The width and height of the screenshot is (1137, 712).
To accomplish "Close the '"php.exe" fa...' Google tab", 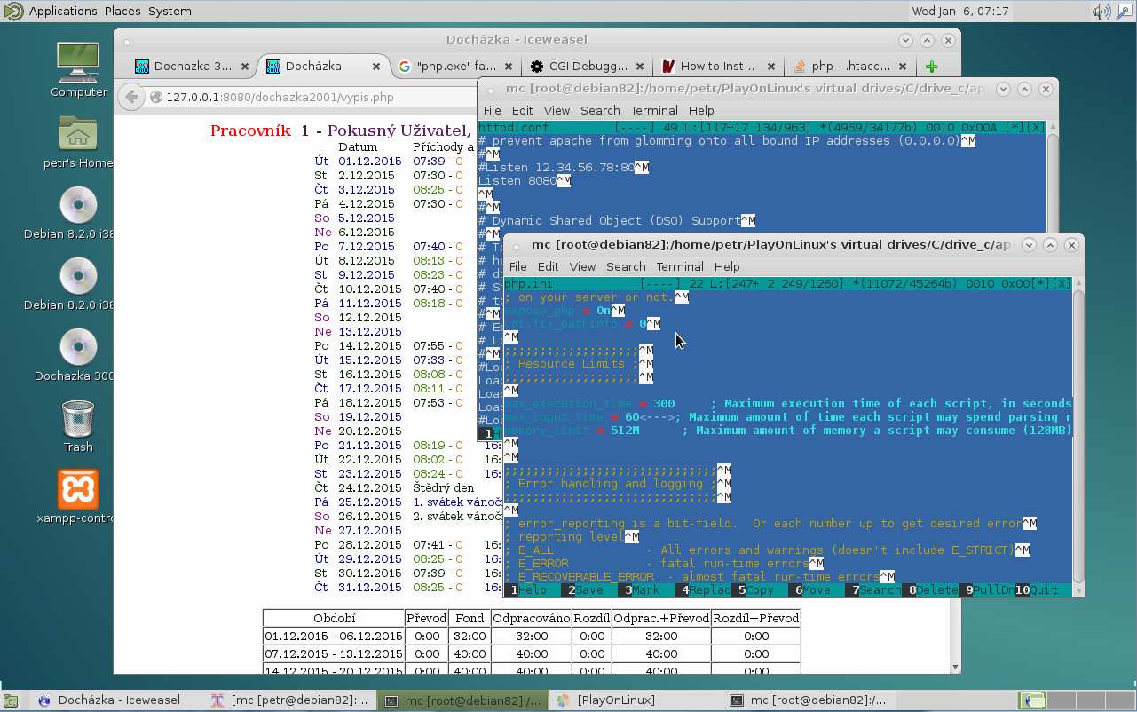I will (x=508, y=67).
